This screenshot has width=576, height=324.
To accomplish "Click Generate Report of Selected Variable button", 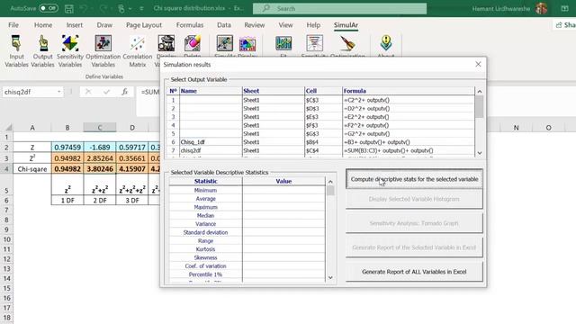I will [414, 247].
